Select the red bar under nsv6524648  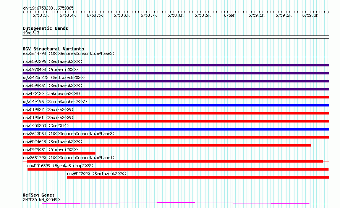point(167,145)
